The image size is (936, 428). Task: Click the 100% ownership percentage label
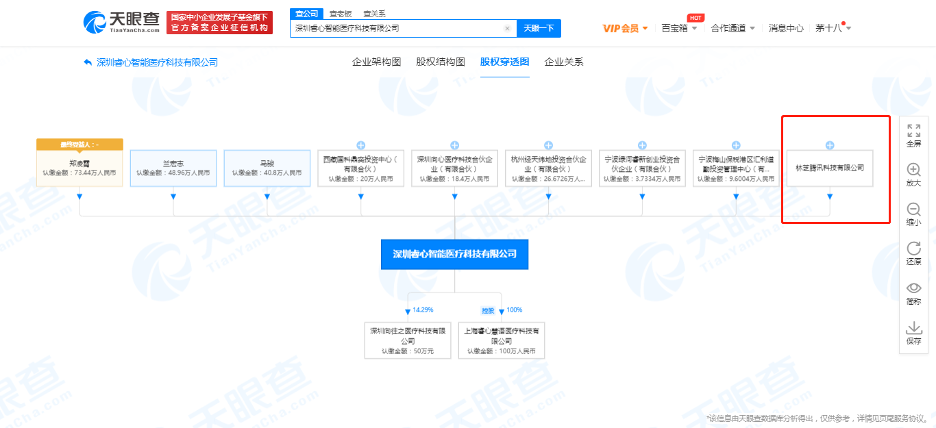click(x=515, y=310)
